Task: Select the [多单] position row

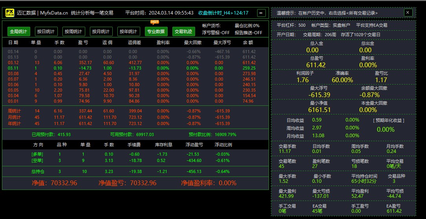Action: [x=135, y=154]
